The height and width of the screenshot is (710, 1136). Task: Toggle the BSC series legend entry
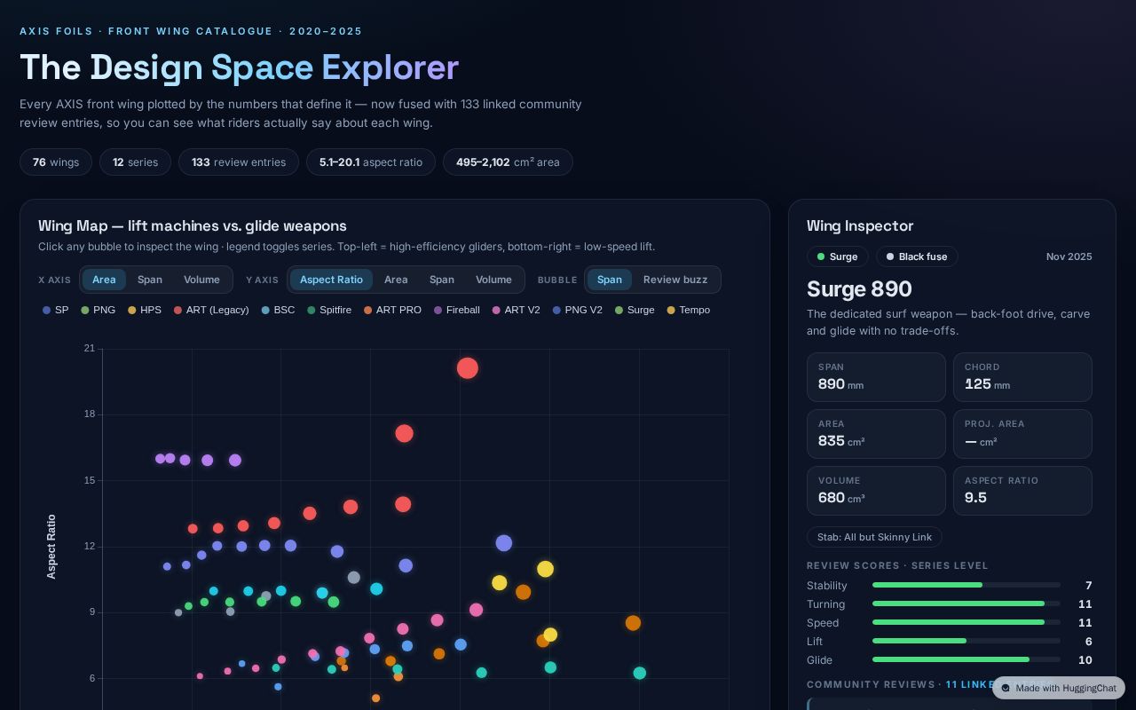click(278, 311)
